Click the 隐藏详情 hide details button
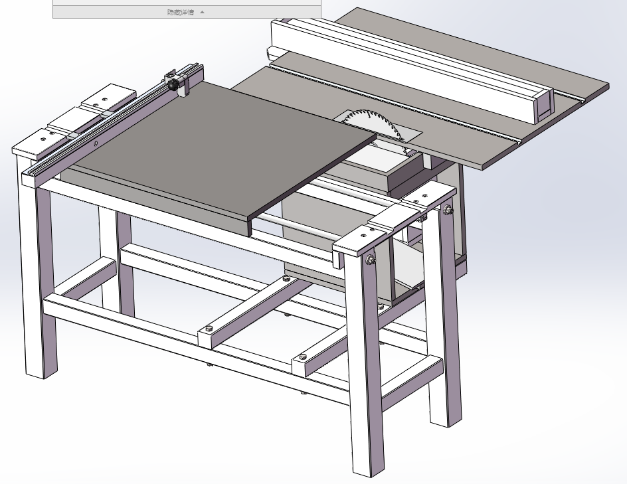 (x=180, y=12)
